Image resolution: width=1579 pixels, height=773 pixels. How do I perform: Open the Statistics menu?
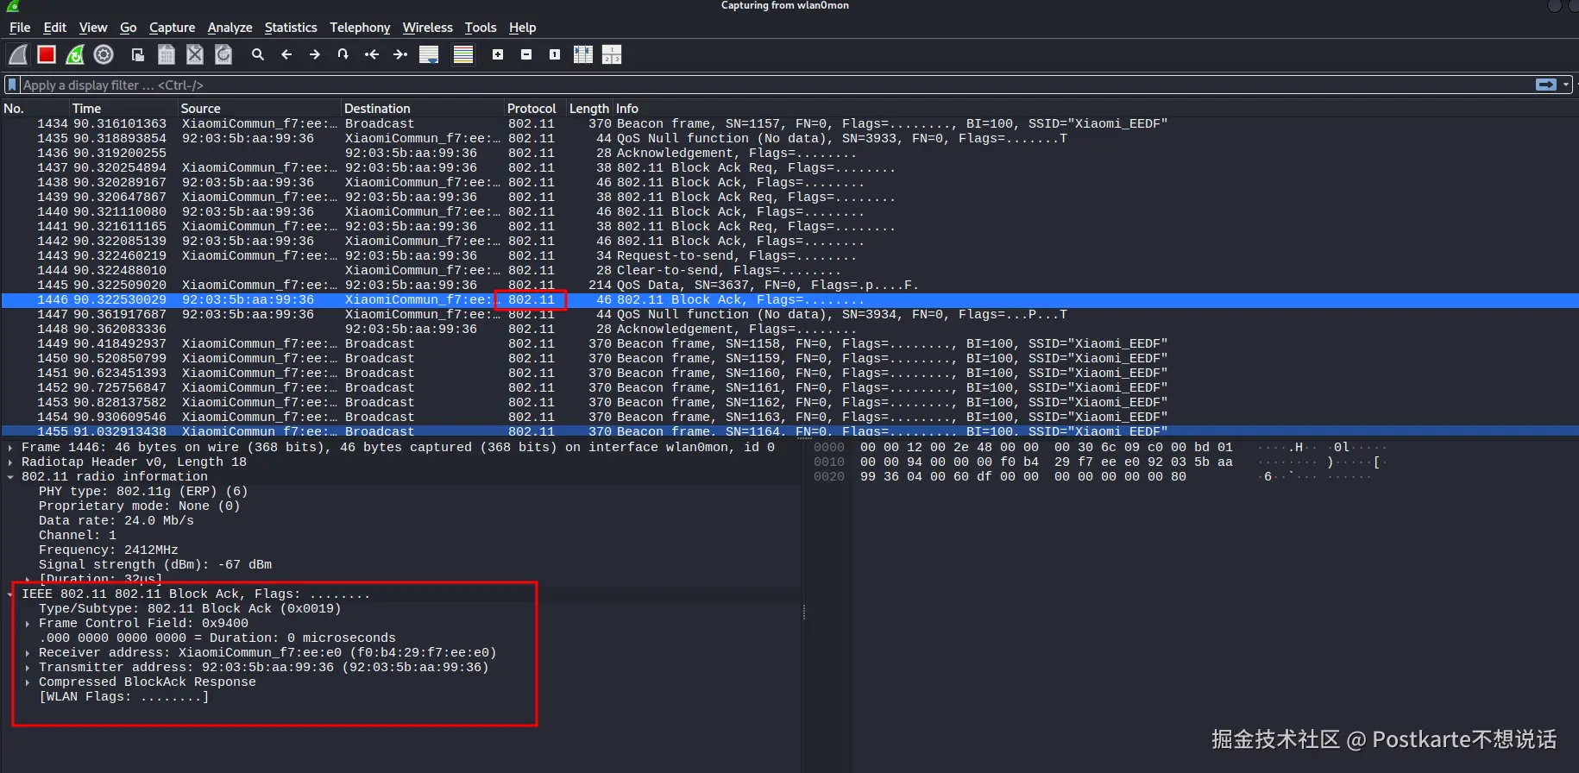pyautogui.click(x=291, y=28)
